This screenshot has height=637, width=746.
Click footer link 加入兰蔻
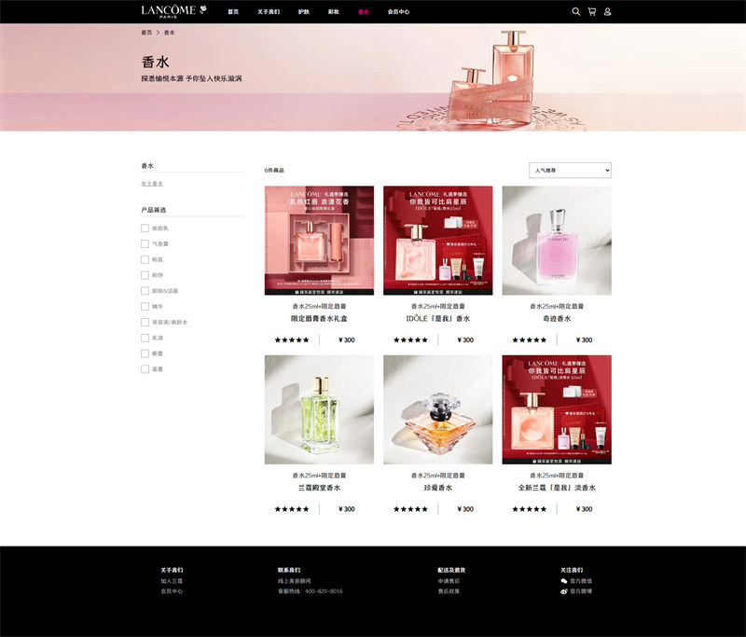coord(172,581)
